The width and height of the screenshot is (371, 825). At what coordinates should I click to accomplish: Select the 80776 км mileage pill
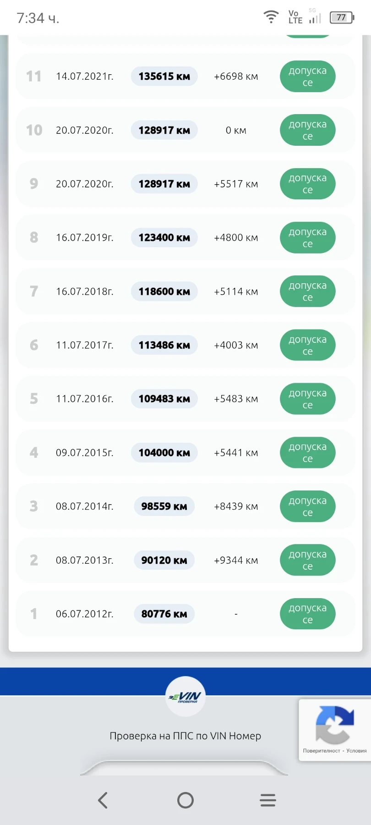[164, 614]
